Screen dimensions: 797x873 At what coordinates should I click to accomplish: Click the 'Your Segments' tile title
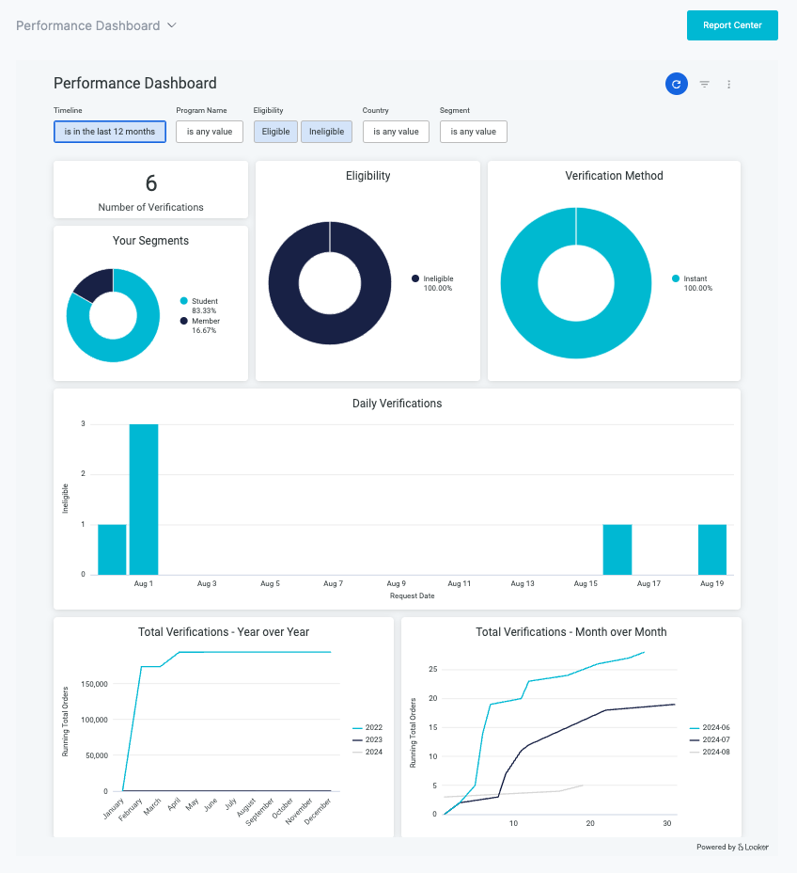(x=150, y=241)
